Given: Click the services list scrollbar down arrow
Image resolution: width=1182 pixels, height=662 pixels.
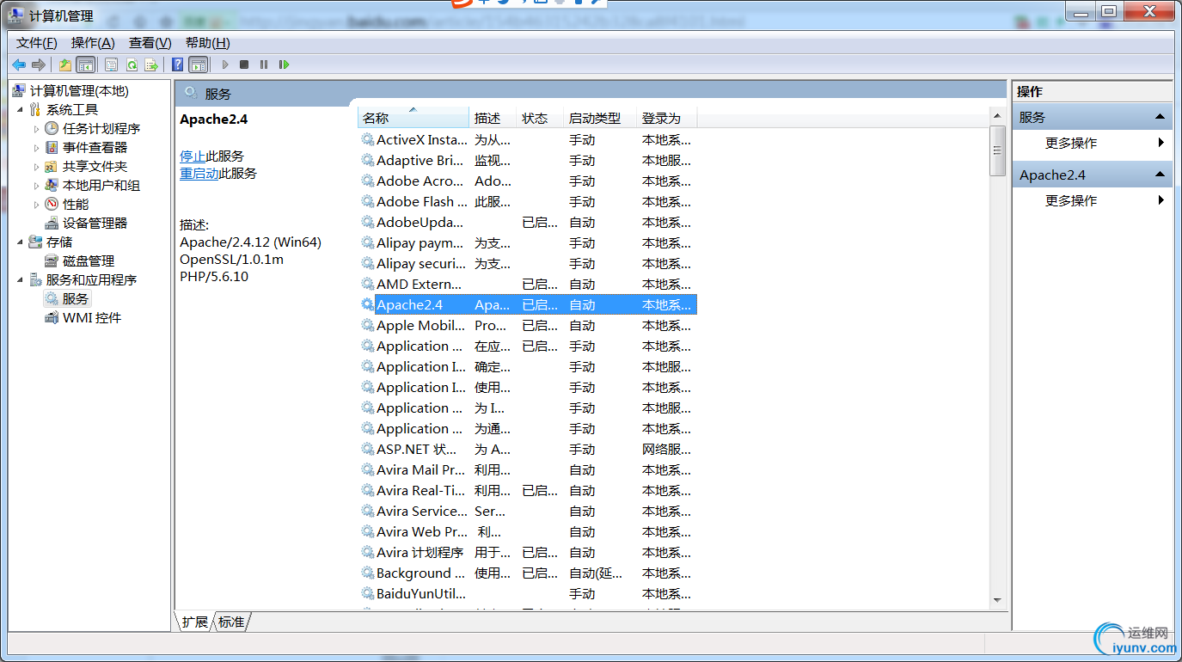Looking at the screenshot, I should click(997, 600).
